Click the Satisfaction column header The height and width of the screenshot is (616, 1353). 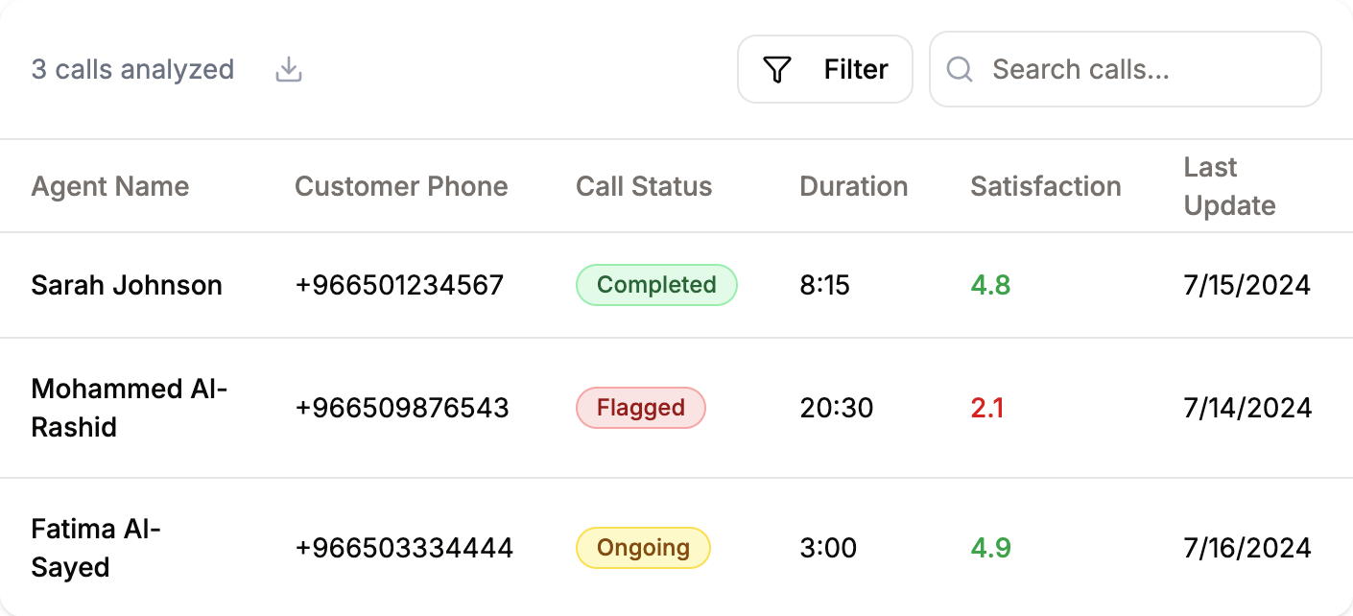pyautogui.click(x=1045, y=186)
